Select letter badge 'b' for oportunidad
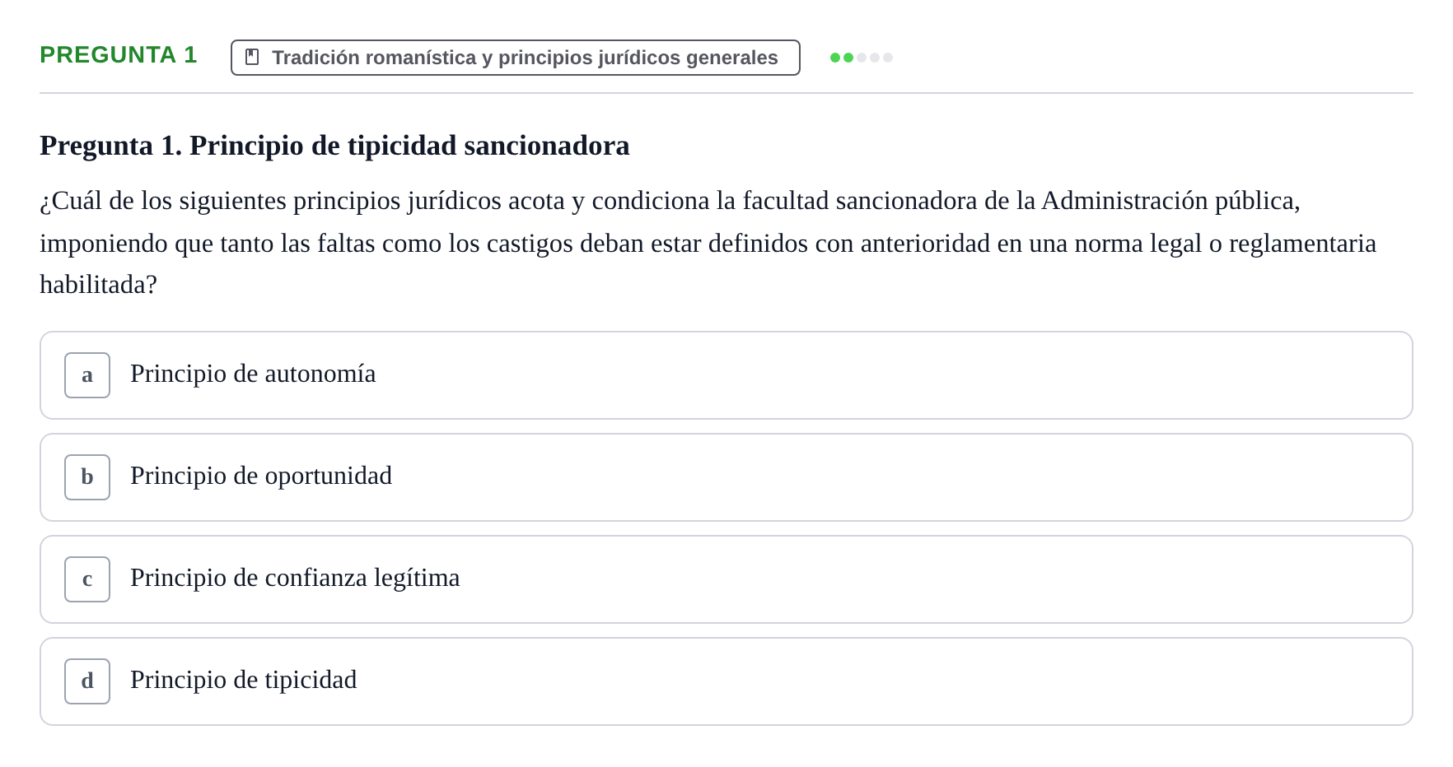The image size is (1453, 767). 87,477
